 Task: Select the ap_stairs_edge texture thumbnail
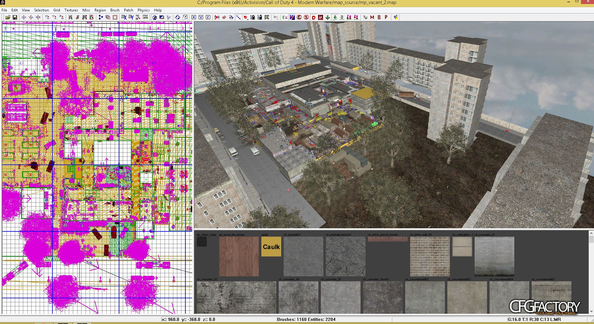[x=202, y=242]
